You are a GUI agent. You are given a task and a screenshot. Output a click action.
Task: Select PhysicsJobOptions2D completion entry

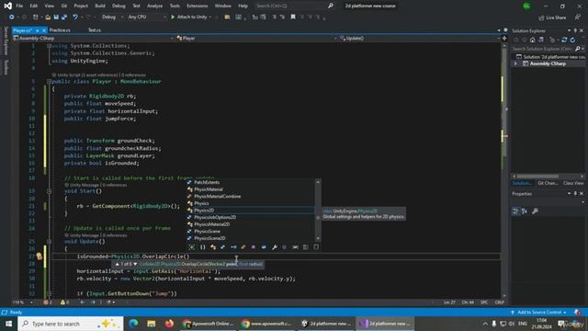[251, 217]
